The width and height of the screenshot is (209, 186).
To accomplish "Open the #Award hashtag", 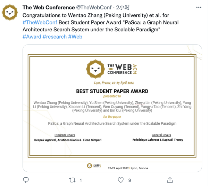I will tap(32, 37).
